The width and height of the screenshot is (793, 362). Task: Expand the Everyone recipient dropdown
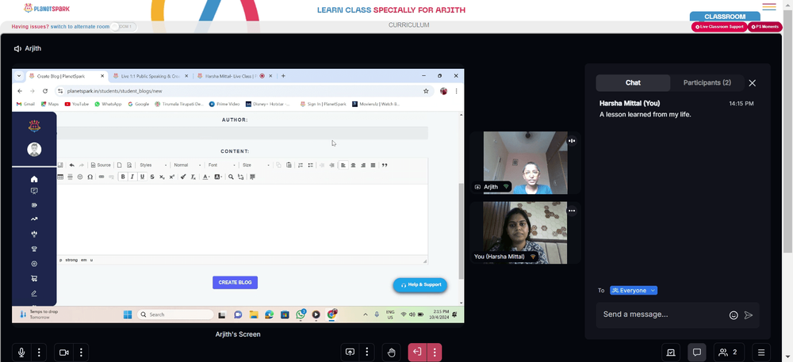[634, 290]
